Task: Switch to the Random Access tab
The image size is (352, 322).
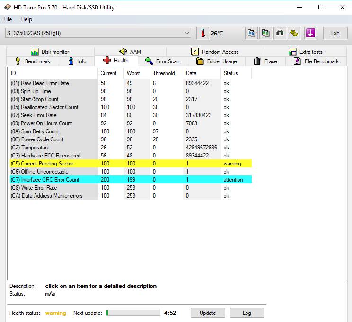Action: [x=215, y=52]
